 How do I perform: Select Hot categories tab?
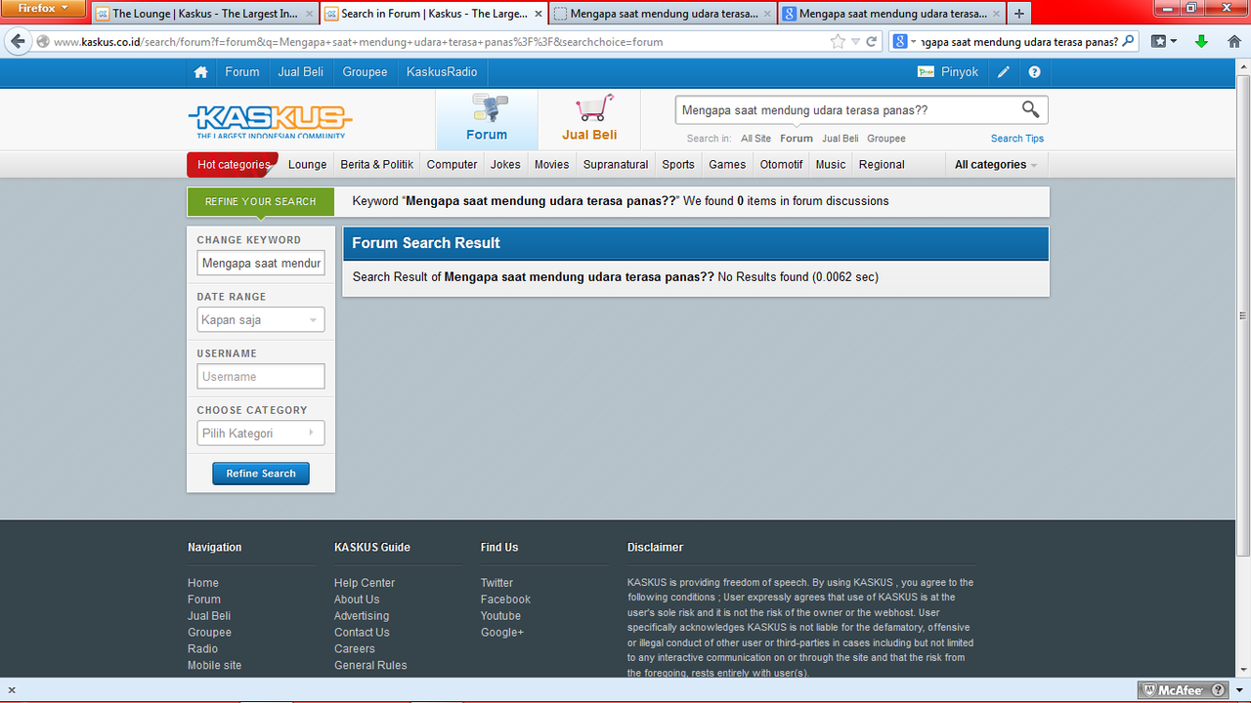233,165
